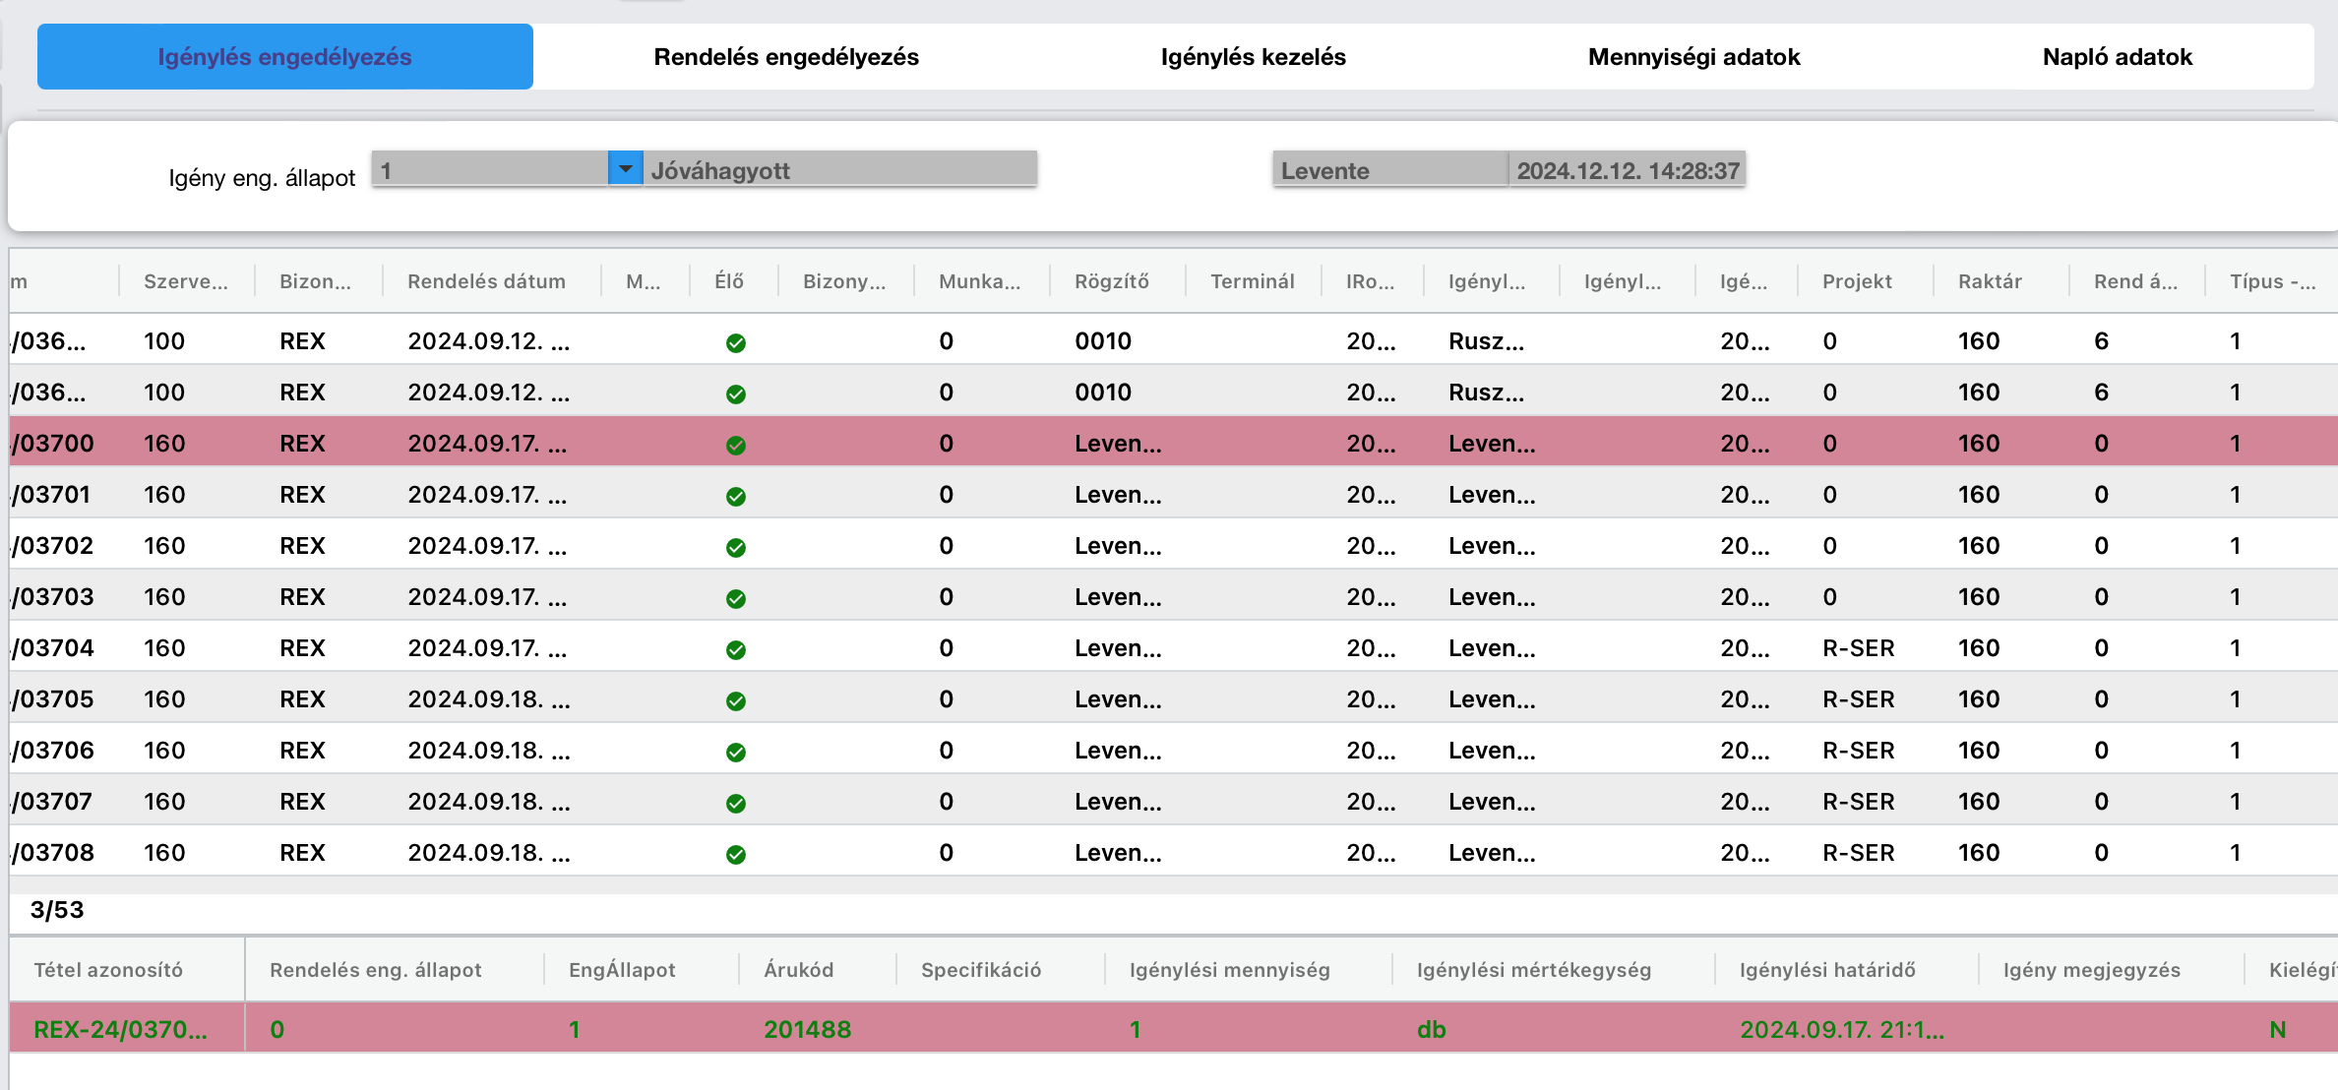The image size is (2338, 1090).
Task: Open the Igénylés engedélyezés tab
Action: 284,57
